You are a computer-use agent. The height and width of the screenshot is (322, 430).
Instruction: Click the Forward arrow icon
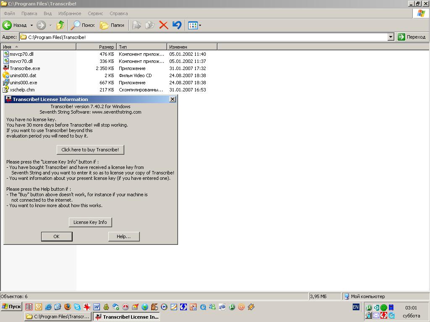click(41, 25)
